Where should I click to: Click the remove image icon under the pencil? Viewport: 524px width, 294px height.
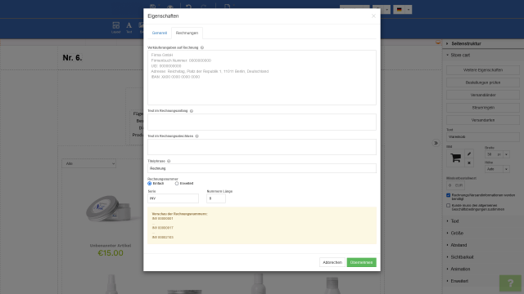coord(469,163)
